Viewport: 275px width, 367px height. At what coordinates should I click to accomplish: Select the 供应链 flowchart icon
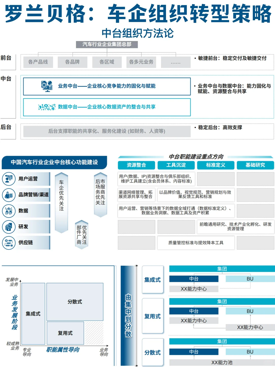[9, 243]
